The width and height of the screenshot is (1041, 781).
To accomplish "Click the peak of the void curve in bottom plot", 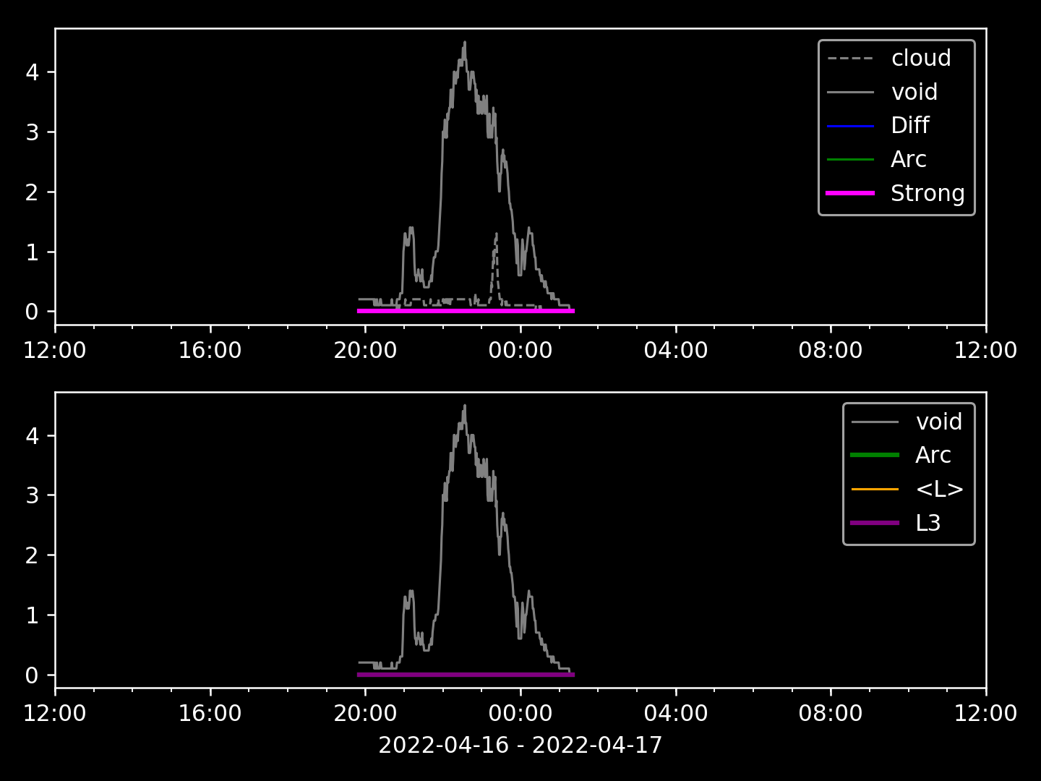I will pyautogui.click(x=465, y=406).
